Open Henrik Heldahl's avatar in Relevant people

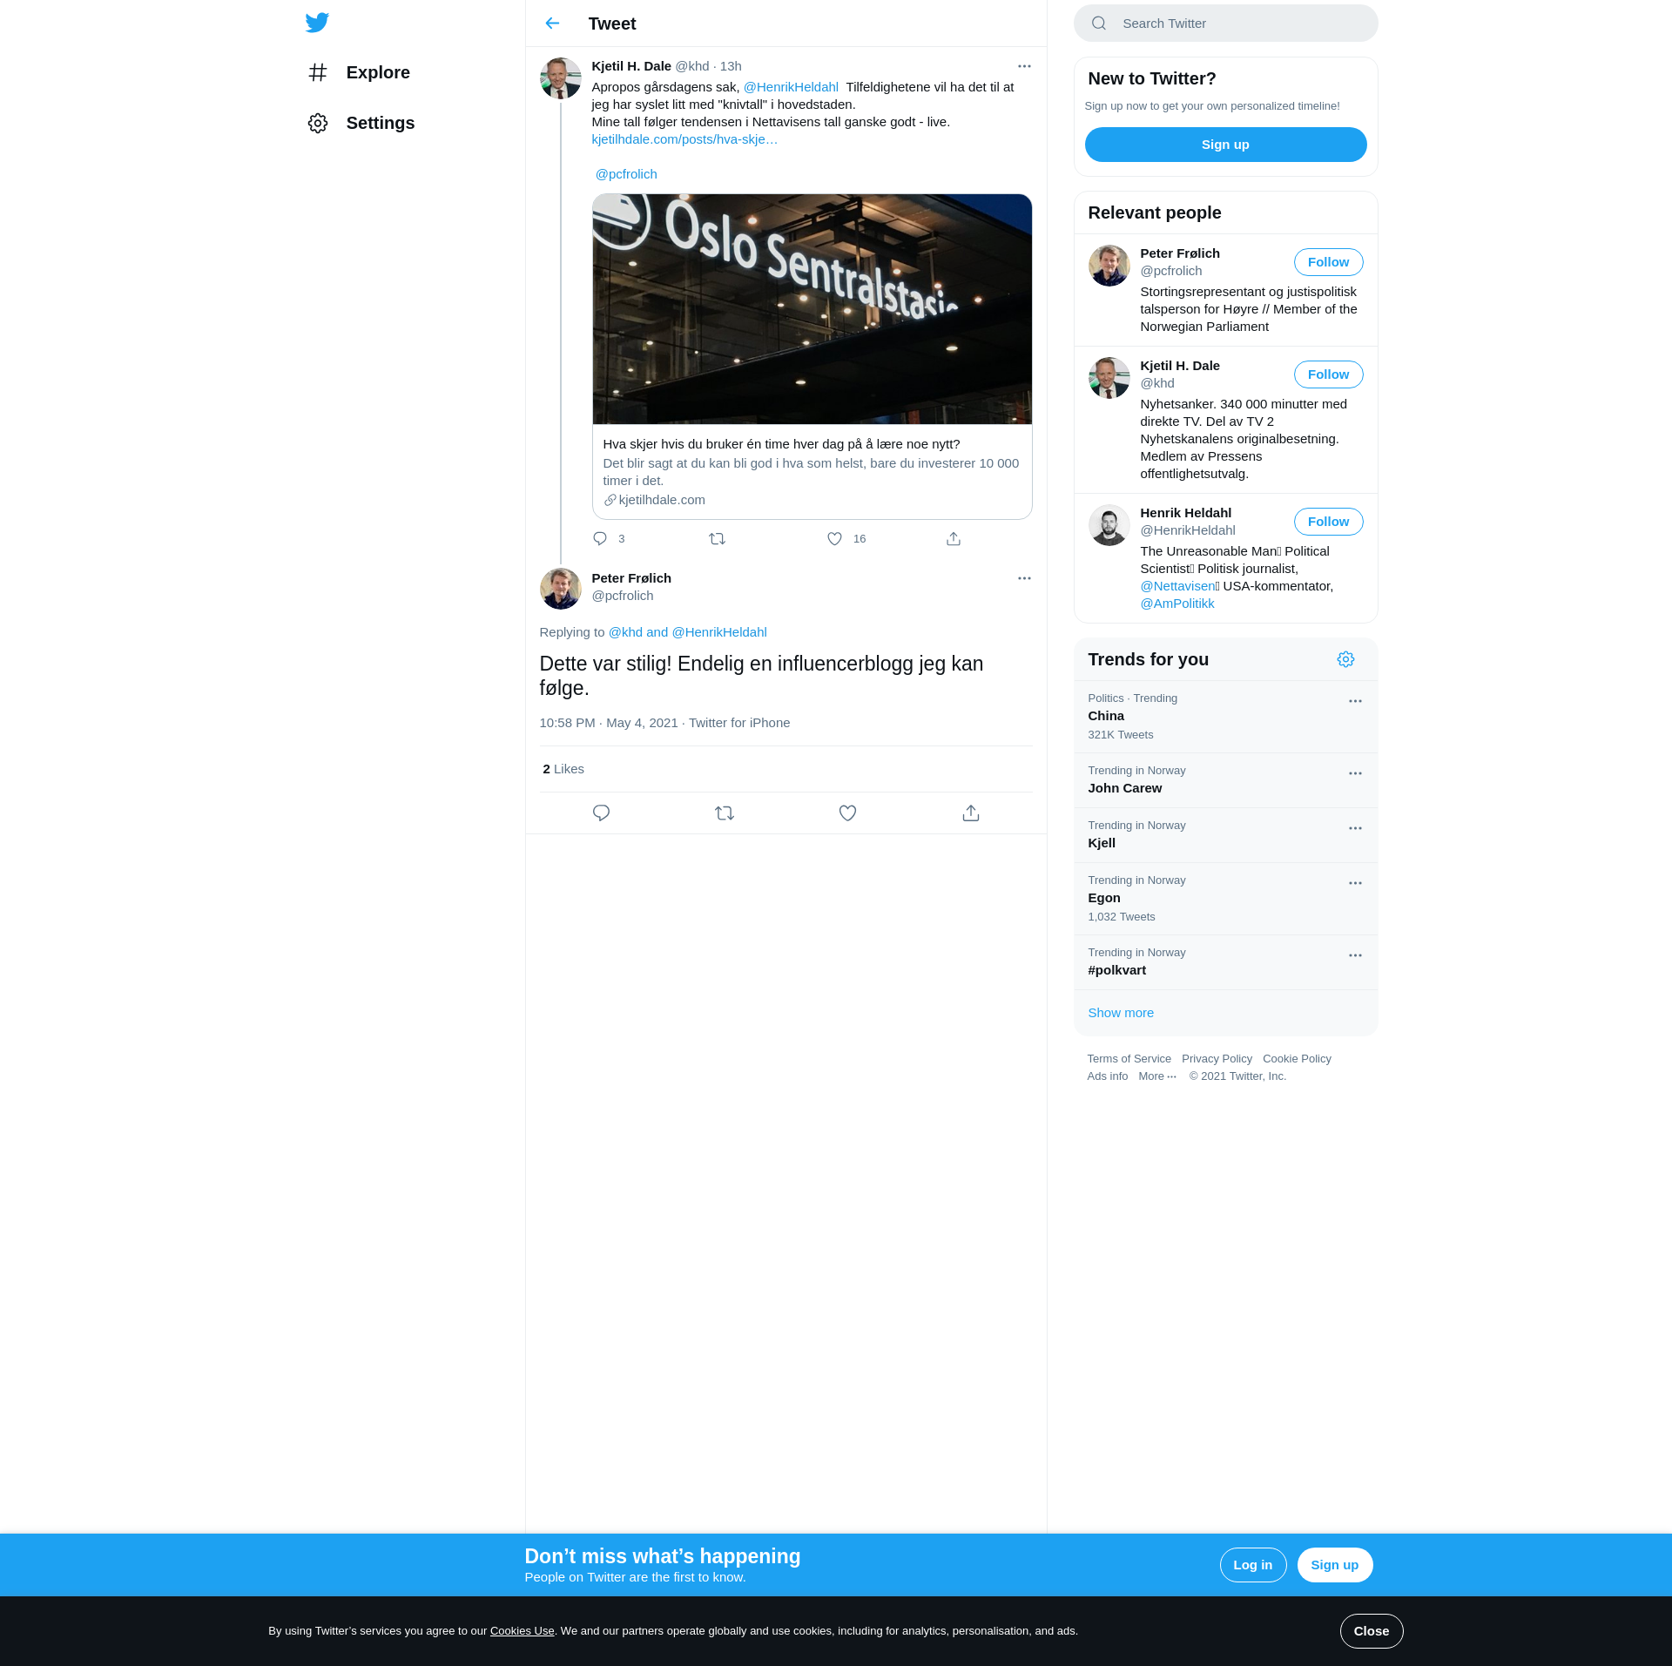(x=1109, y=525)
